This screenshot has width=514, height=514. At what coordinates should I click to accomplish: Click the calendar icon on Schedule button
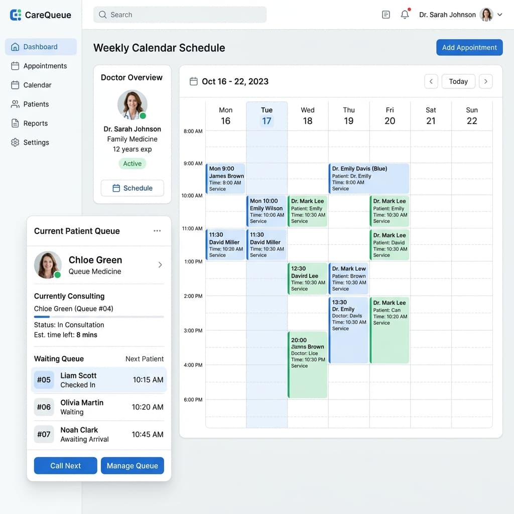point(116,188)
